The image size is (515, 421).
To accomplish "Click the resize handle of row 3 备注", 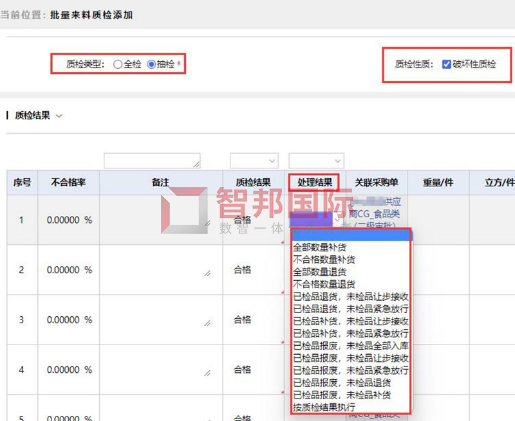I will 207,323.
